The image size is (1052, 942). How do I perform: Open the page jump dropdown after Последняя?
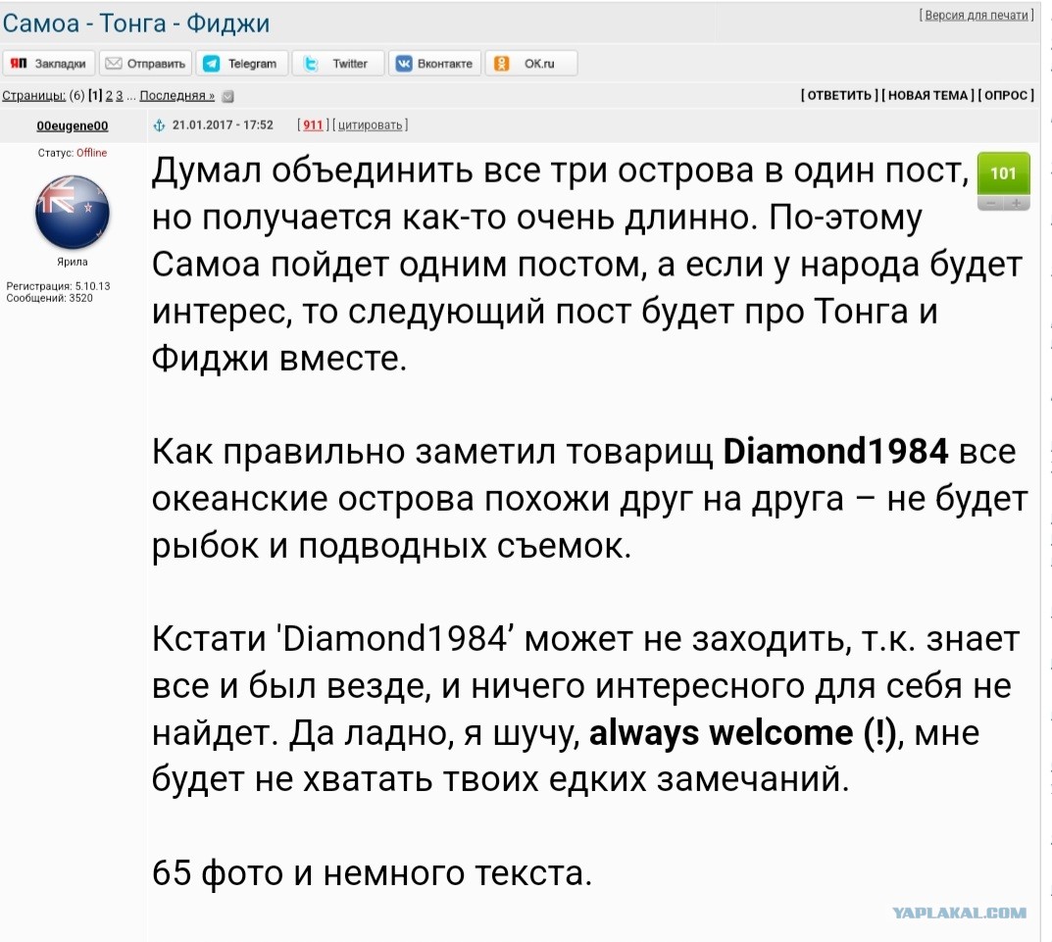point(228,96)
